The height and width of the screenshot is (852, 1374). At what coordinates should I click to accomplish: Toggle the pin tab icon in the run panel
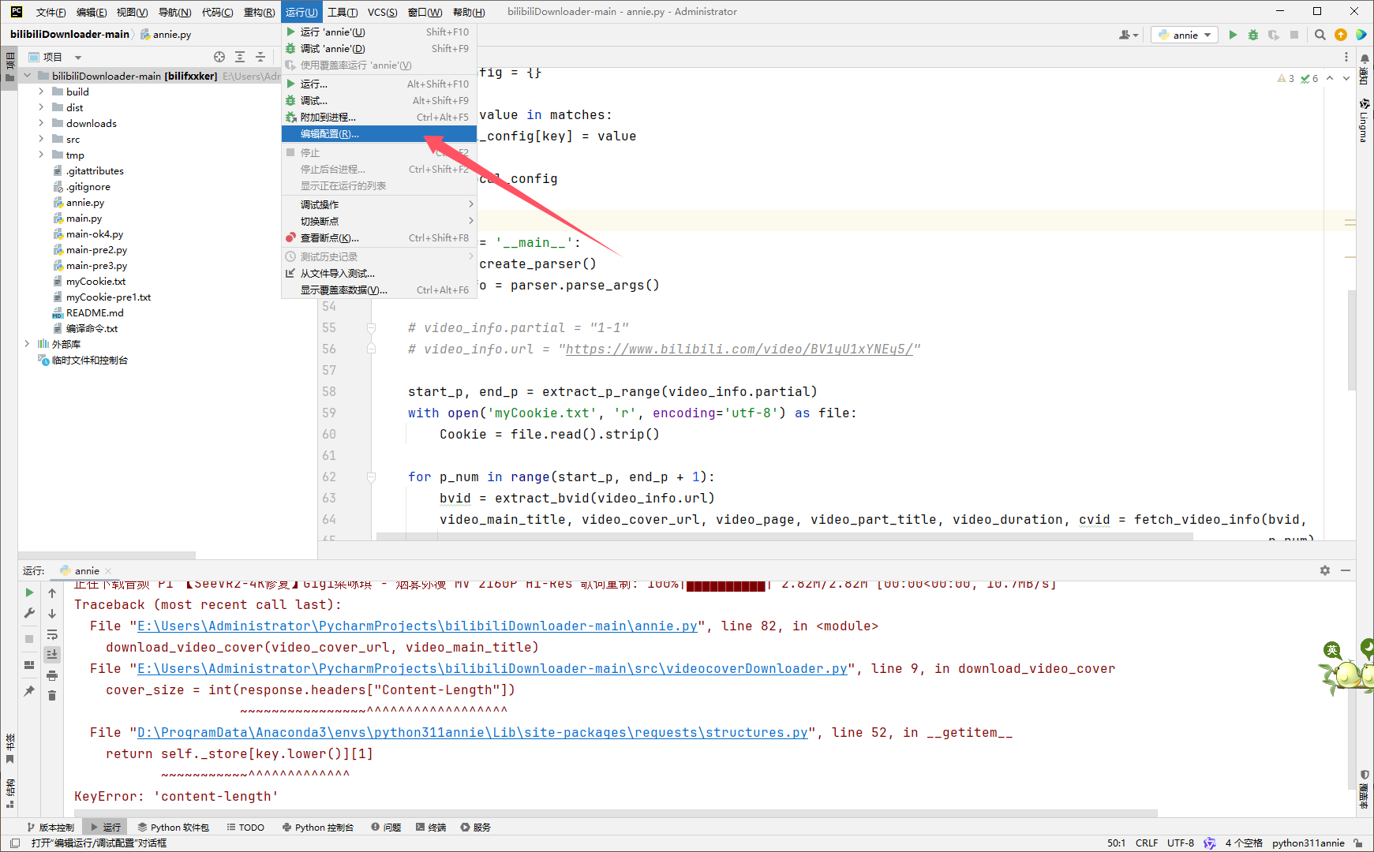click(29, 690)
